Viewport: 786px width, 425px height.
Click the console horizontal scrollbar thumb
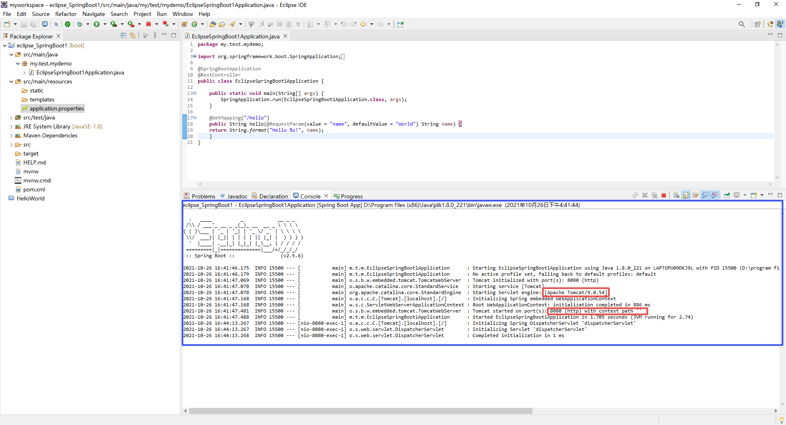click(360, 411)
